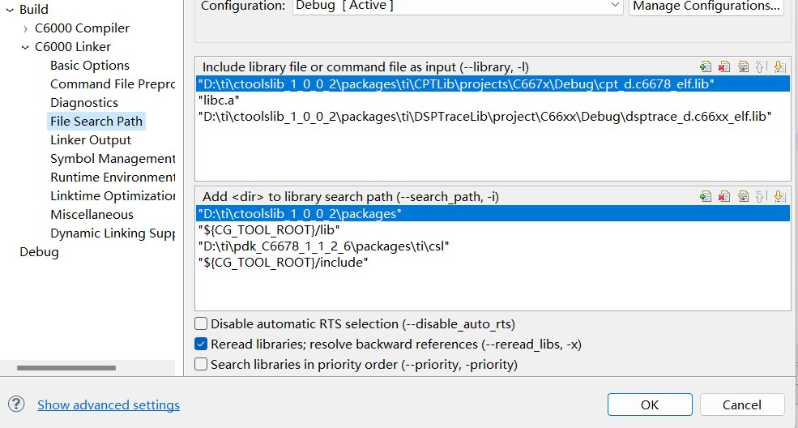Enable Search libraries in priority order
The height and width of the screenshot is (428, 798).
coord(201,365)
